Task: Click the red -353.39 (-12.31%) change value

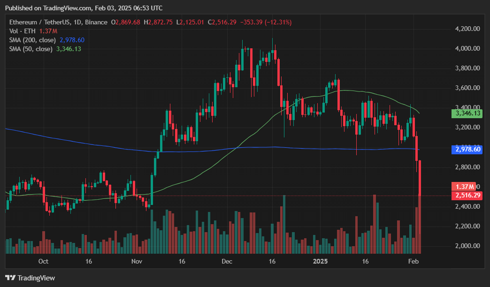Action: coord(265,22)
